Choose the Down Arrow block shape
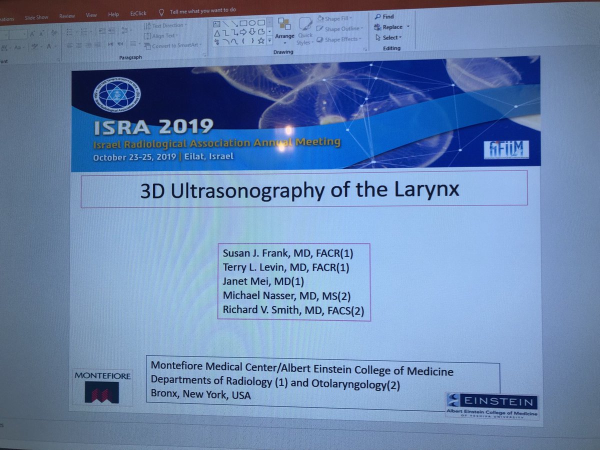Viewport: 600px width, 450px height. point(252,32)
